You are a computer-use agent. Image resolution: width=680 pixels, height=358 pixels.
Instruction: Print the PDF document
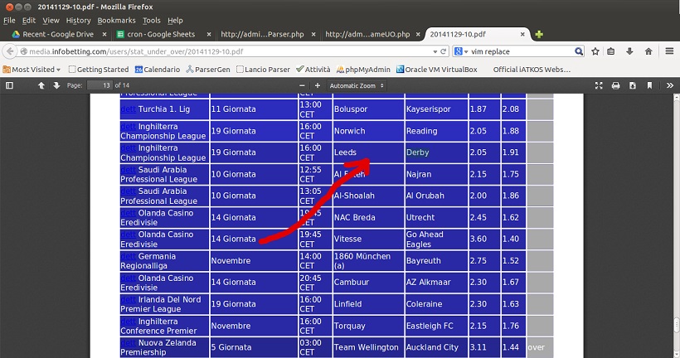(615, 85)
